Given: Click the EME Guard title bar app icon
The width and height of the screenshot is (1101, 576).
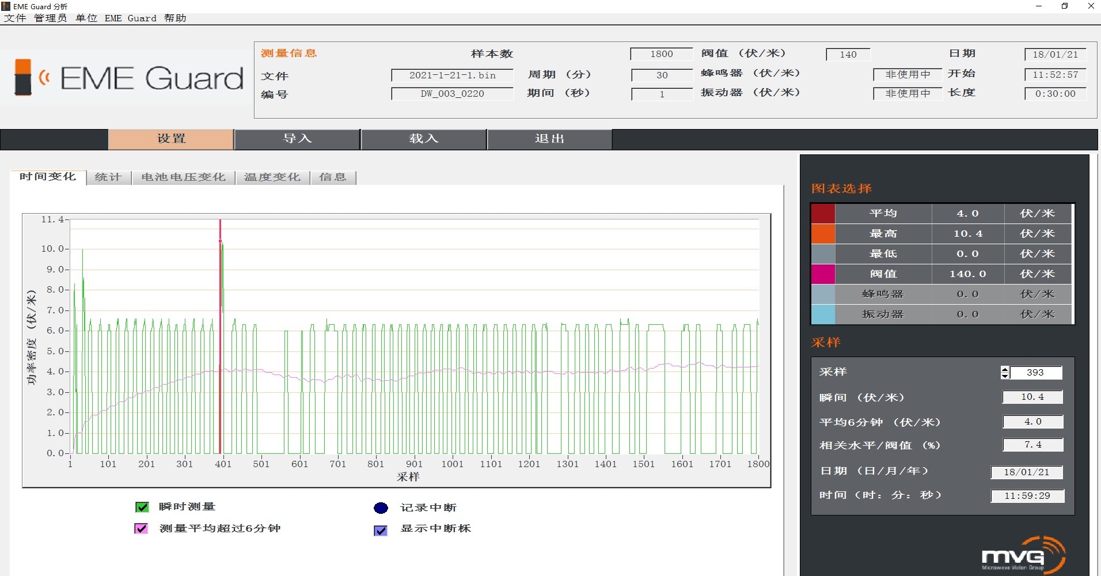Looking at the screenshot, I should click(x=6, y=6).
